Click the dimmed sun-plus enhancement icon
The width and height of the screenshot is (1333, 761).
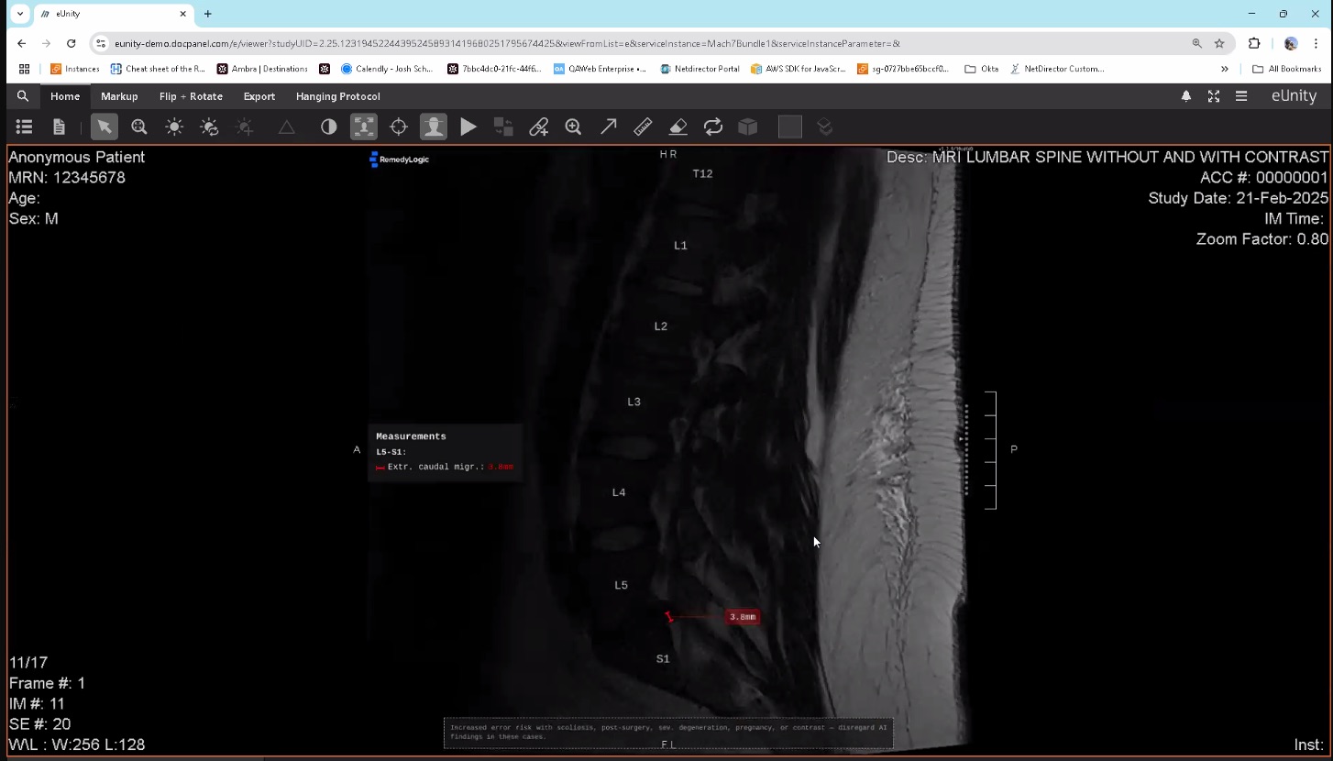point(244,127)
